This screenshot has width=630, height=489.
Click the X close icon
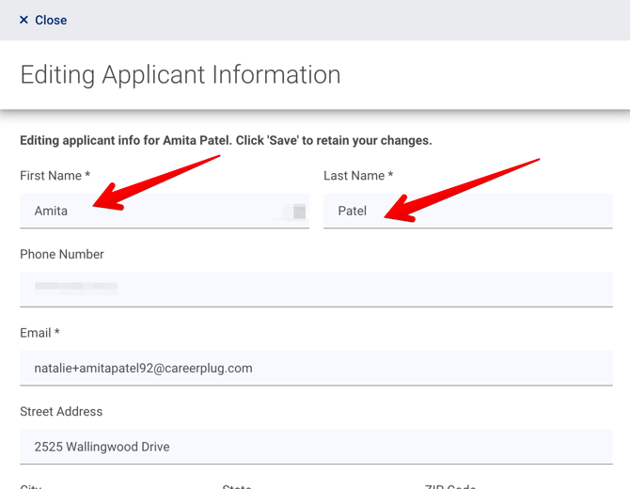click(24, 20)
